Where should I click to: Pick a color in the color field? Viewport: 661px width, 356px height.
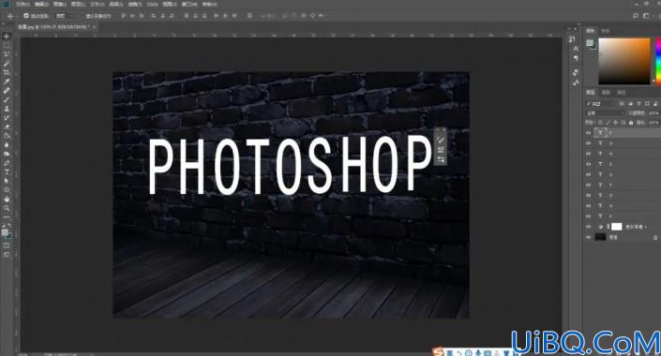[x=624, y=61]
